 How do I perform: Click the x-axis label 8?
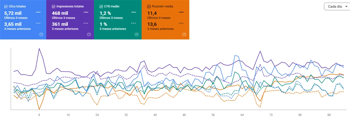39,115
